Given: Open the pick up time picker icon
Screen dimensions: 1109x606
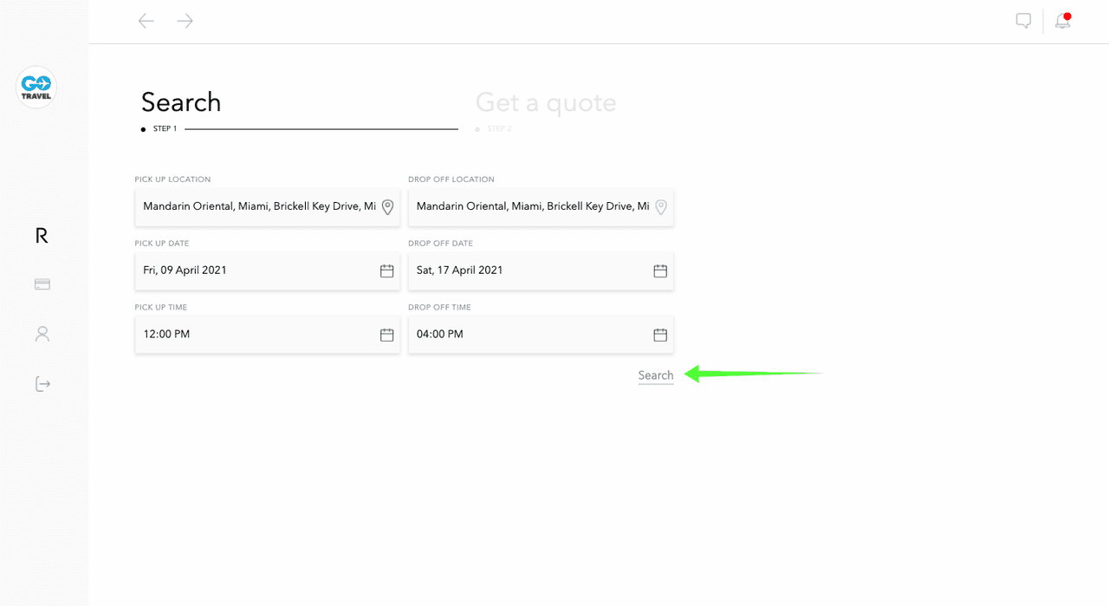Looking at the screenshot, I should (387, 335).
